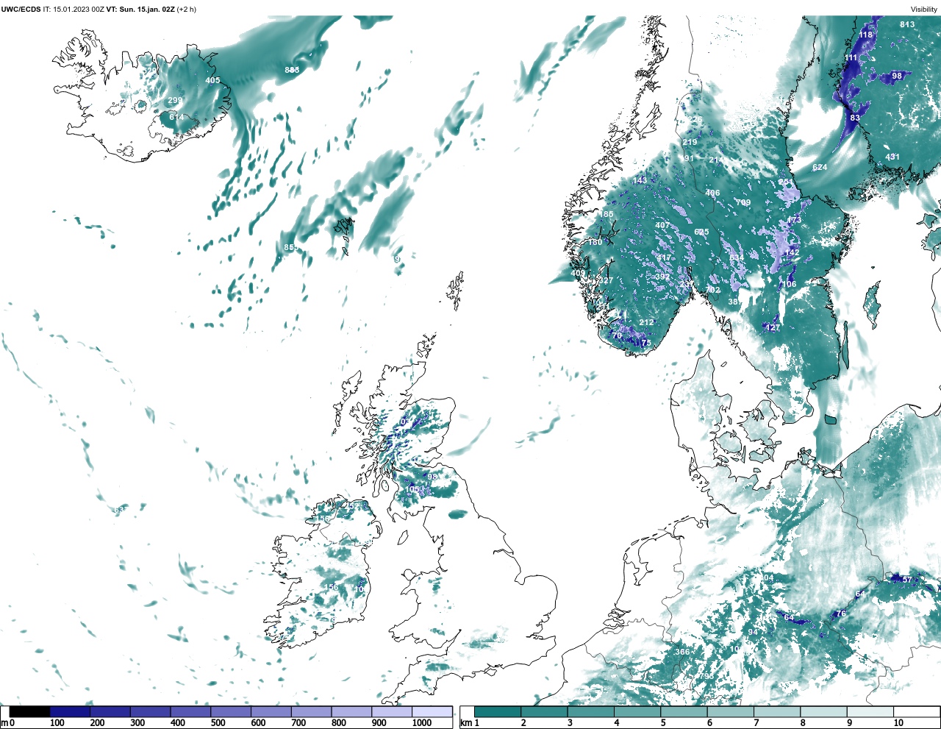This screenshot has width=941, height=729.
Task: Click the '10' tick label in km legend
Action: [x=898, y=723]
